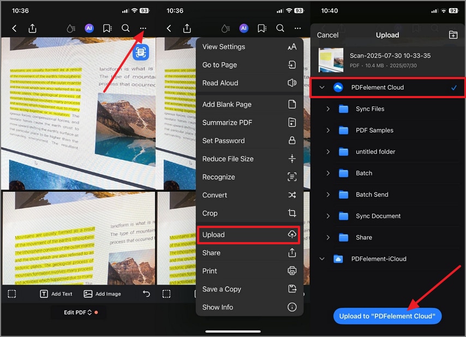466x337 pixels.
Task: Expand the Sync Files folder chevron
Action: click(328, 109)
